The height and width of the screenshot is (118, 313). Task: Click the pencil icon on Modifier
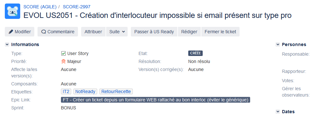click(x=11, y=32)
